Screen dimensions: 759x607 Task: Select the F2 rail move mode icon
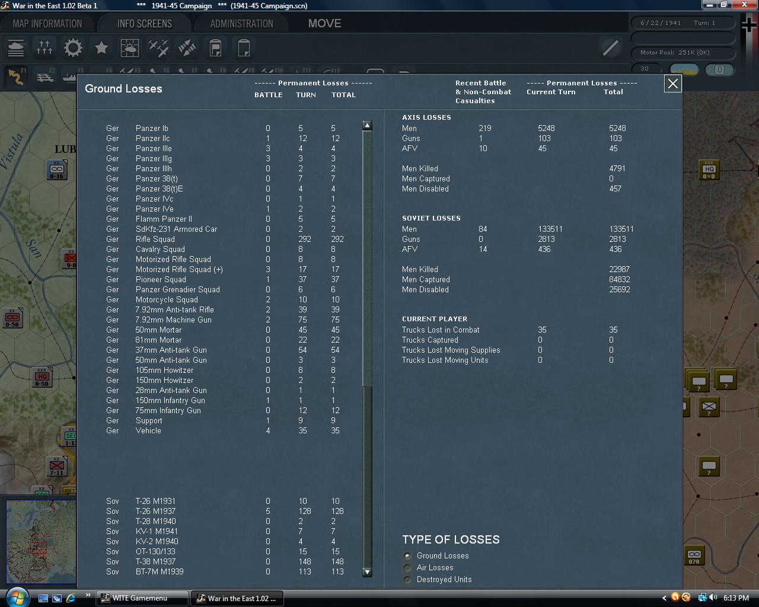click(x=45, y=76)
